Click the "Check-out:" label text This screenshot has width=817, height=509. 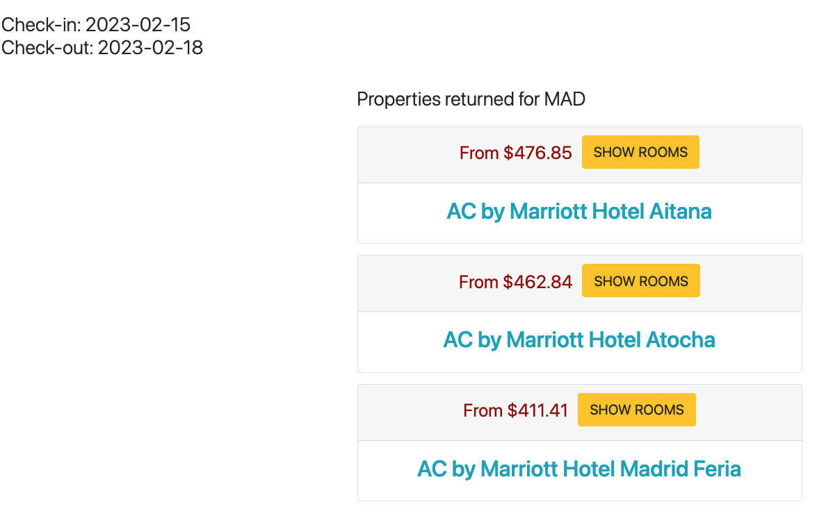(47, 48)
